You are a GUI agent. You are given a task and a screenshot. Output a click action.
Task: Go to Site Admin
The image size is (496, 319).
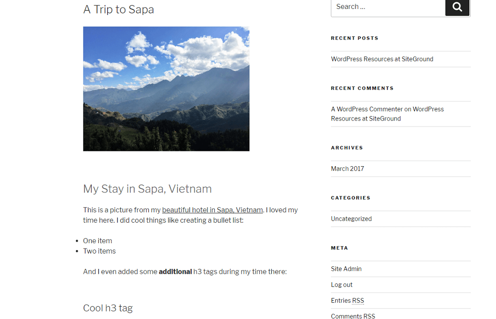pyautogui.click(x=346, y=269)
